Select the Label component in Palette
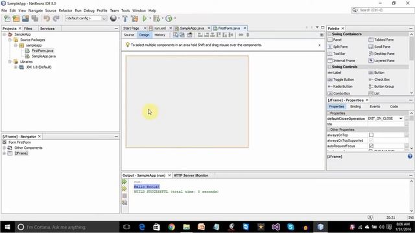Screen dimensions: 415x233 335,72
